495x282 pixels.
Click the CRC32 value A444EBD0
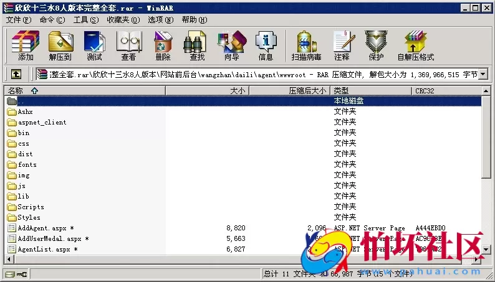[430, 228]
